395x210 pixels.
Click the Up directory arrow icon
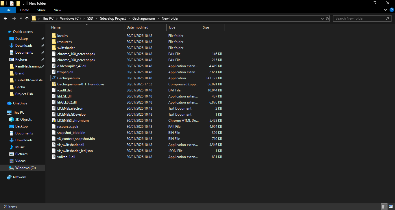pyautogui.click(x=27, y=18)
